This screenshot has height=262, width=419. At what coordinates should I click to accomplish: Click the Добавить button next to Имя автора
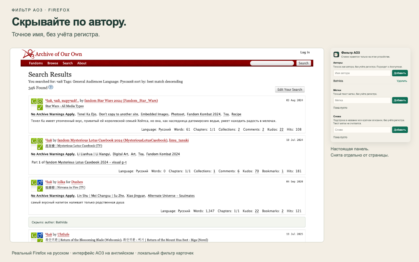[x=400, y=73]
